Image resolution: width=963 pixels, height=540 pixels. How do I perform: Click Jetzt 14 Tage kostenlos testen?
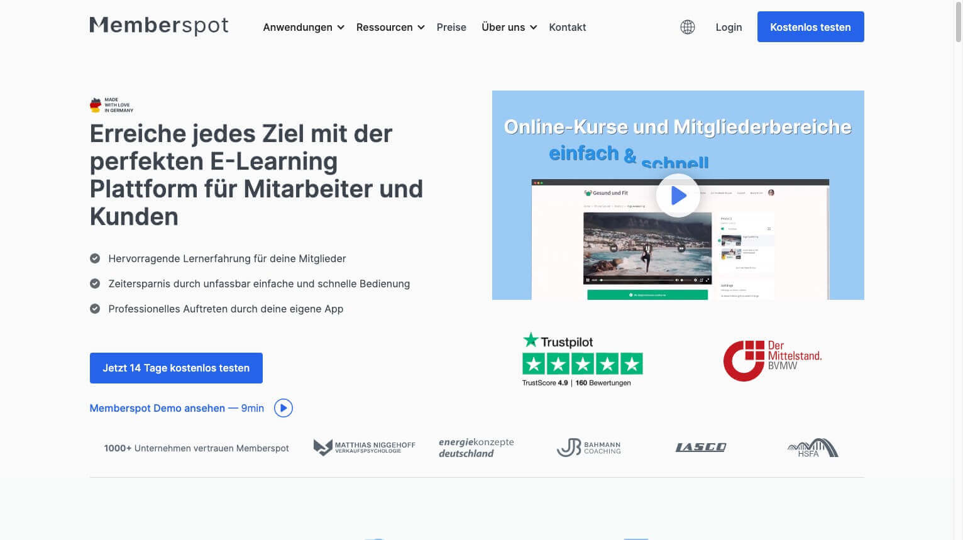pyautogui.click(x=176, y=368)
